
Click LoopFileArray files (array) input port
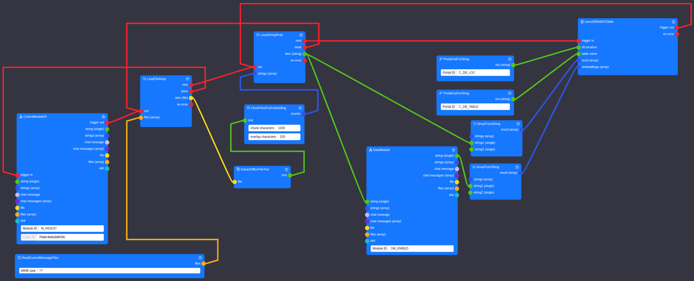[141, 118]
